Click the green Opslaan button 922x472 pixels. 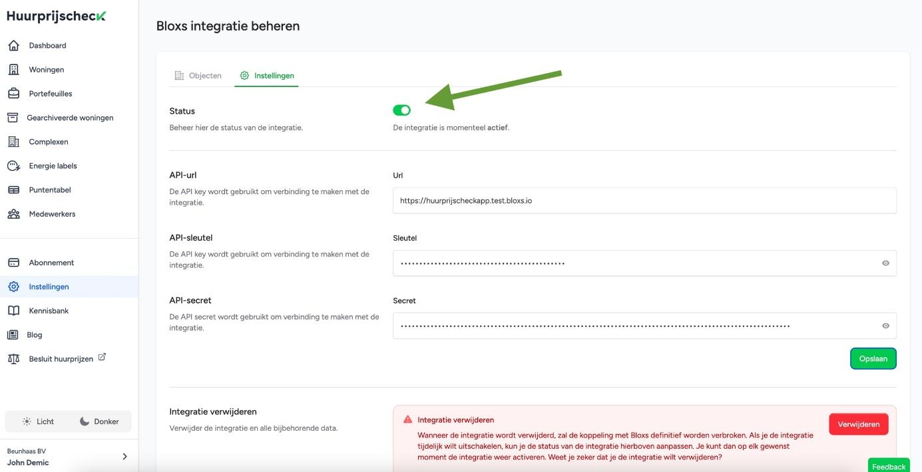tap(873, 358)
